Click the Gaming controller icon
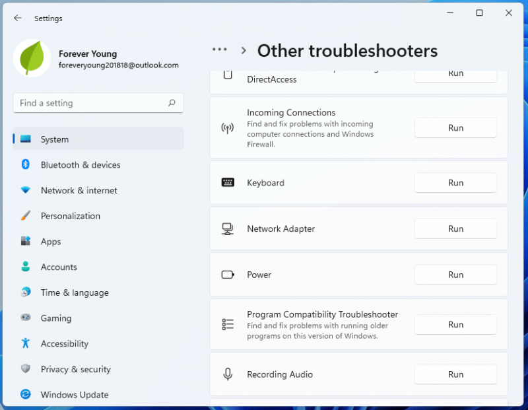Image resolution: width=528 pixels, height=410 pixels. [x=26, y=318]
